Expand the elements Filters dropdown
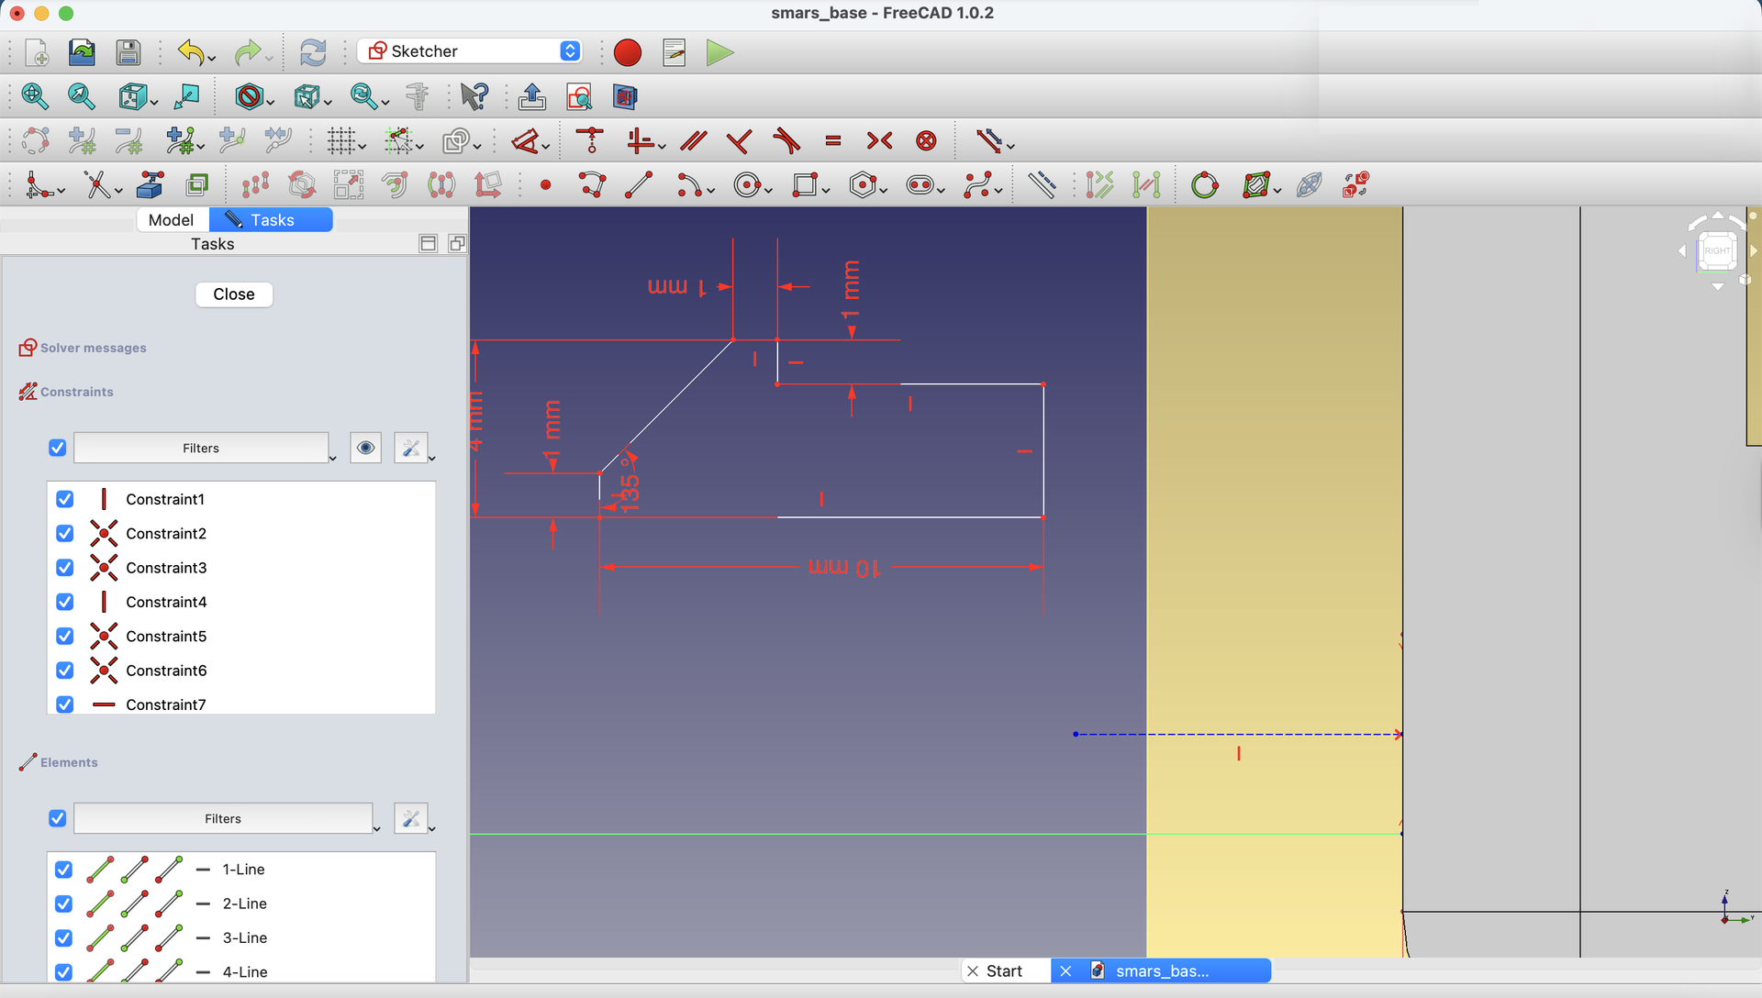Image resolution: width=1762 pixels, height=998 pixels. point(376,828)
